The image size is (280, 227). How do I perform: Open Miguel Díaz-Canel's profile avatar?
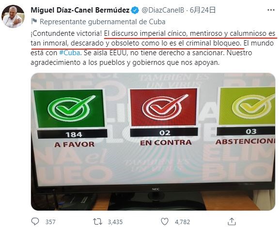[13, 16]
